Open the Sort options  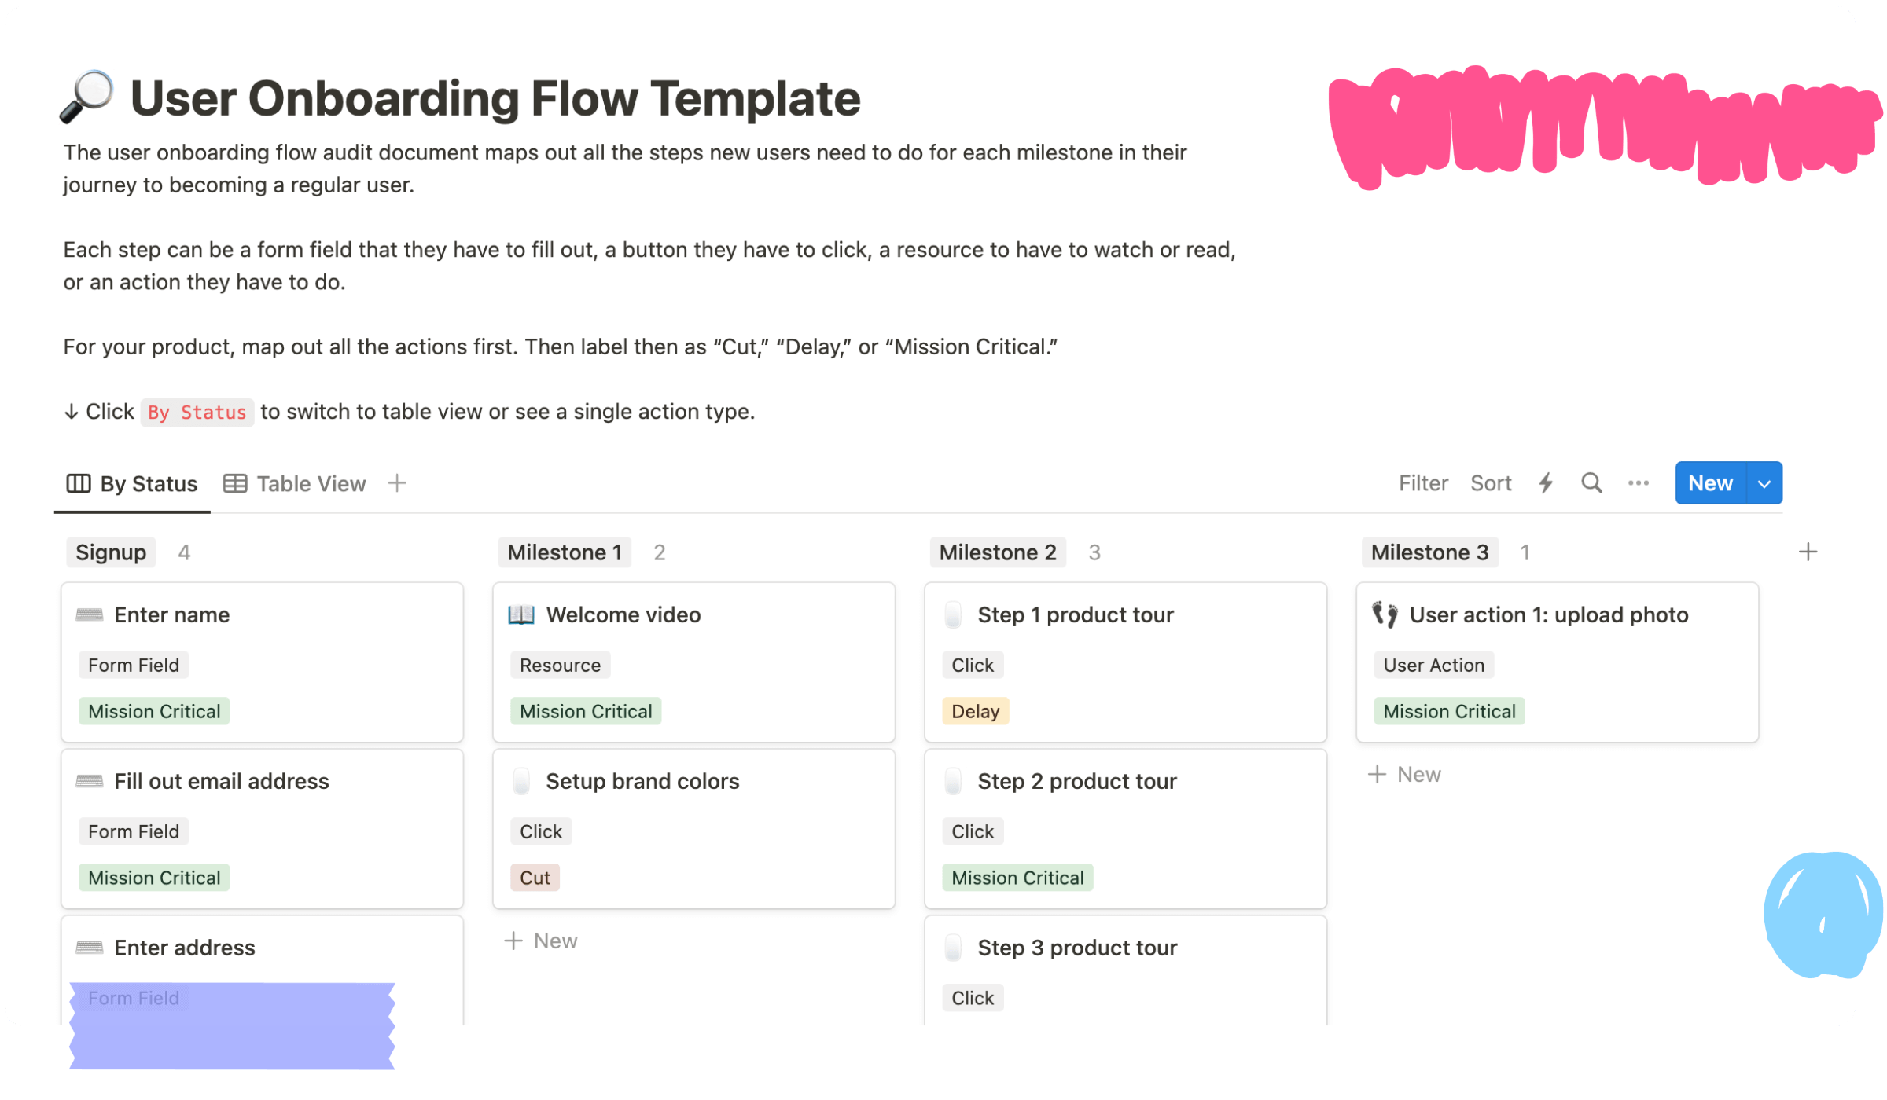coord(1490,483)
